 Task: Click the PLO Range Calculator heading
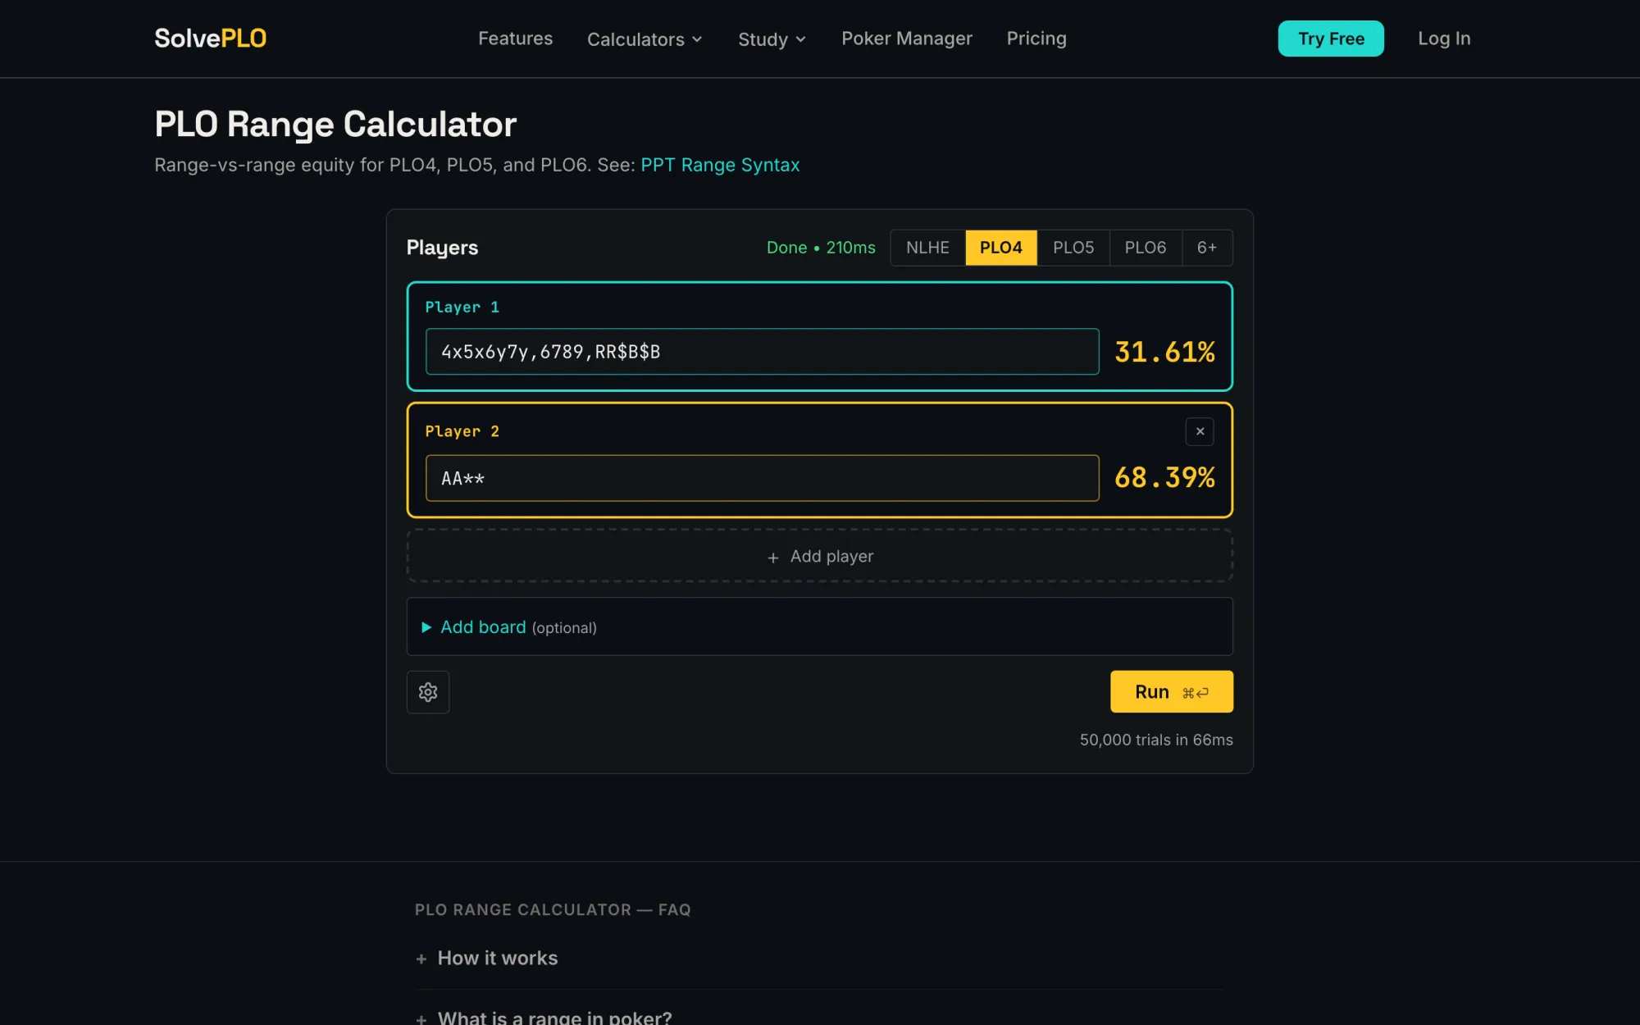point(335,125)
